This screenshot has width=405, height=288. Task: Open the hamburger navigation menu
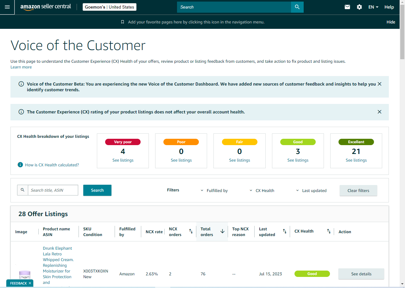point(7,7)
